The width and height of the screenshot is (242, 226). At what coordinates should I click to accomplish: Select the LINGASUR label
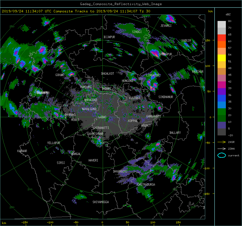click(x=153, y=75)
